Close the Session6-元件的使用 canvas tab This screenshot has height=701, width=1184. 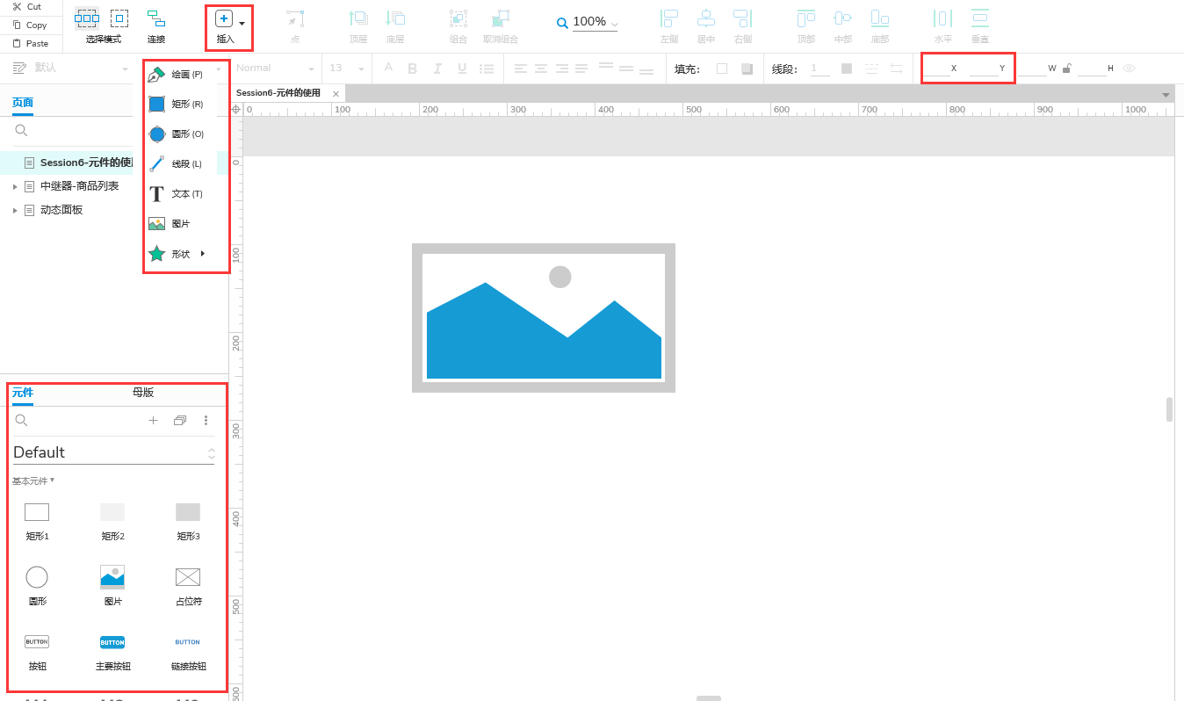[336, 94]
